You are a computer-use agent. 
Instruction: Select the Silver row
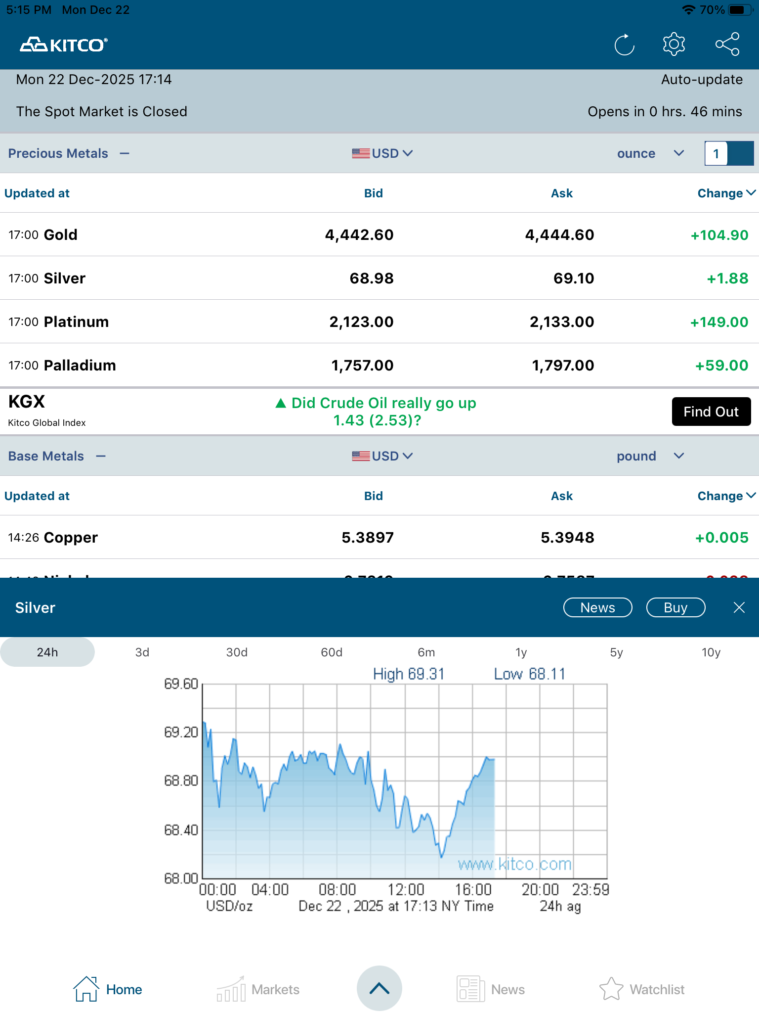pyautogui.click(x=379, y=278)
